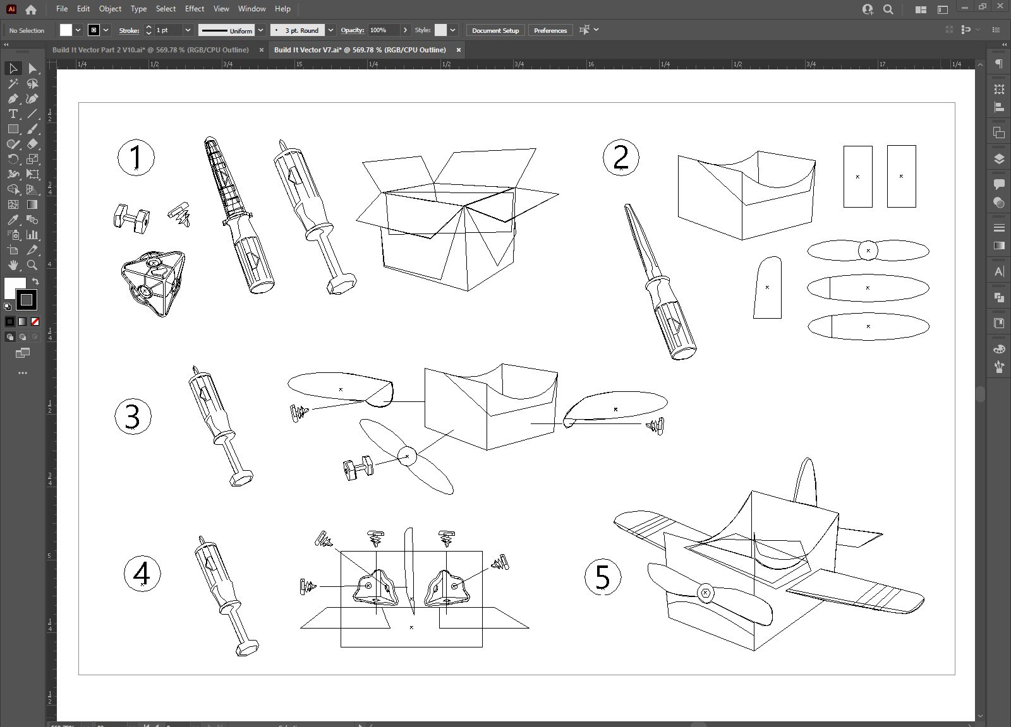1011x727 pixels.
Task: Set paint mode to Gradient
Action: click(x=23, y=321)
